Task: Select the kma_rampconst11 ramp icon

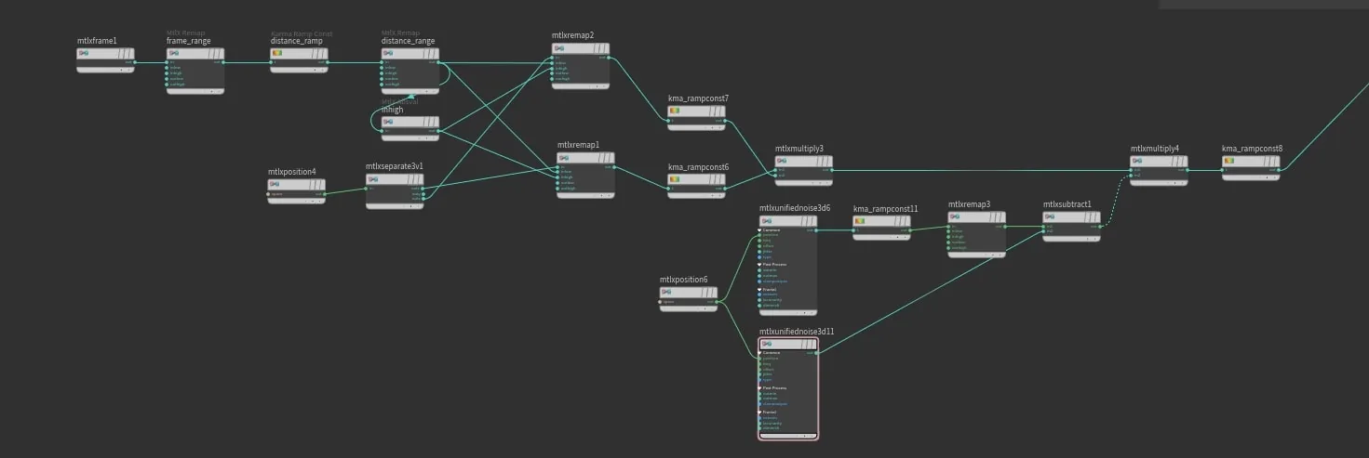Action: [x=861, y=221]
